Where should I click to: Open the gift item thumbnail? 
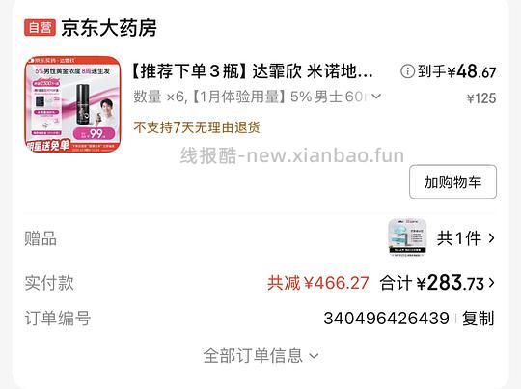(x=407, y=237)
